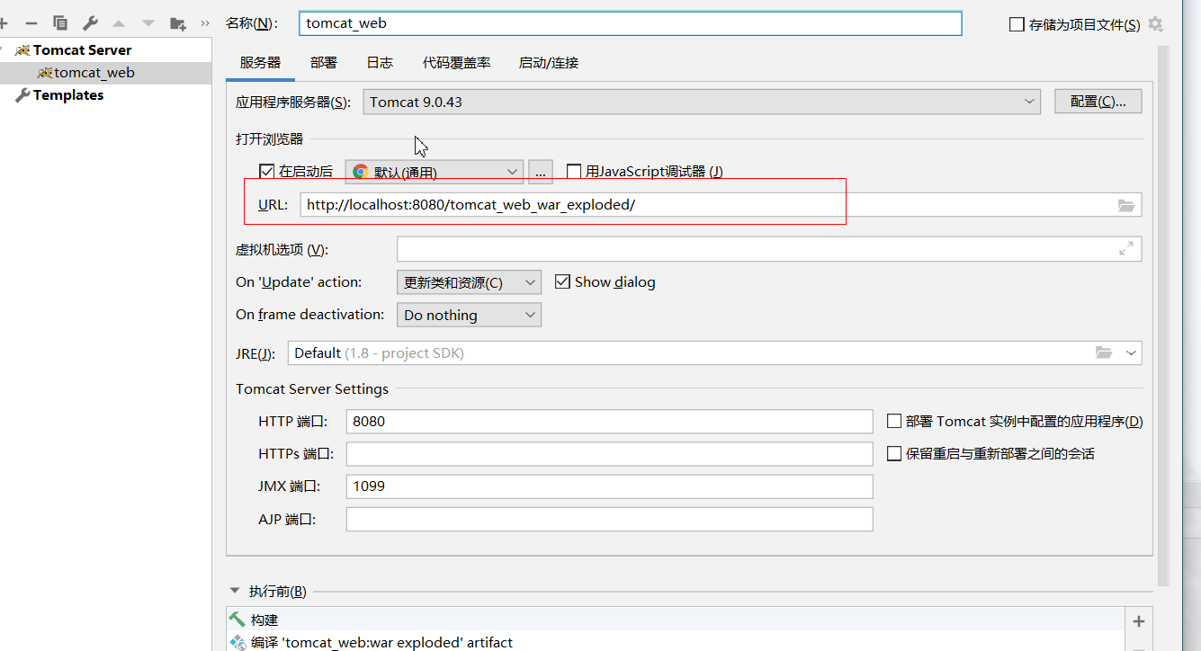Collapse the 执行前 section triangle
1201x651 pixels.
coord(236,591)
